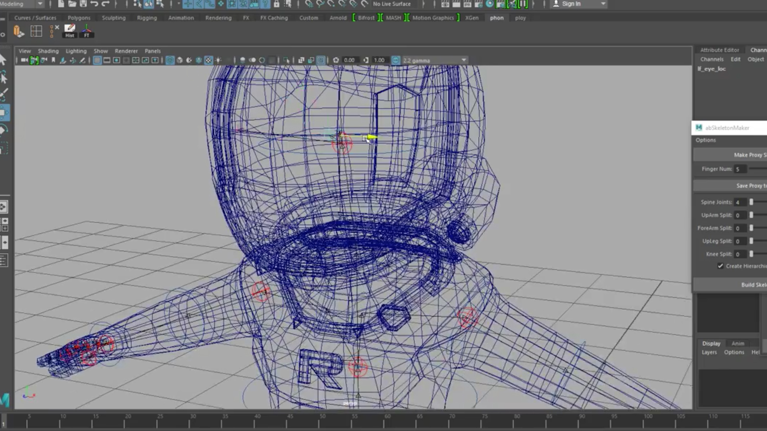Toggle the viewport grid icon

click(97, 60)
